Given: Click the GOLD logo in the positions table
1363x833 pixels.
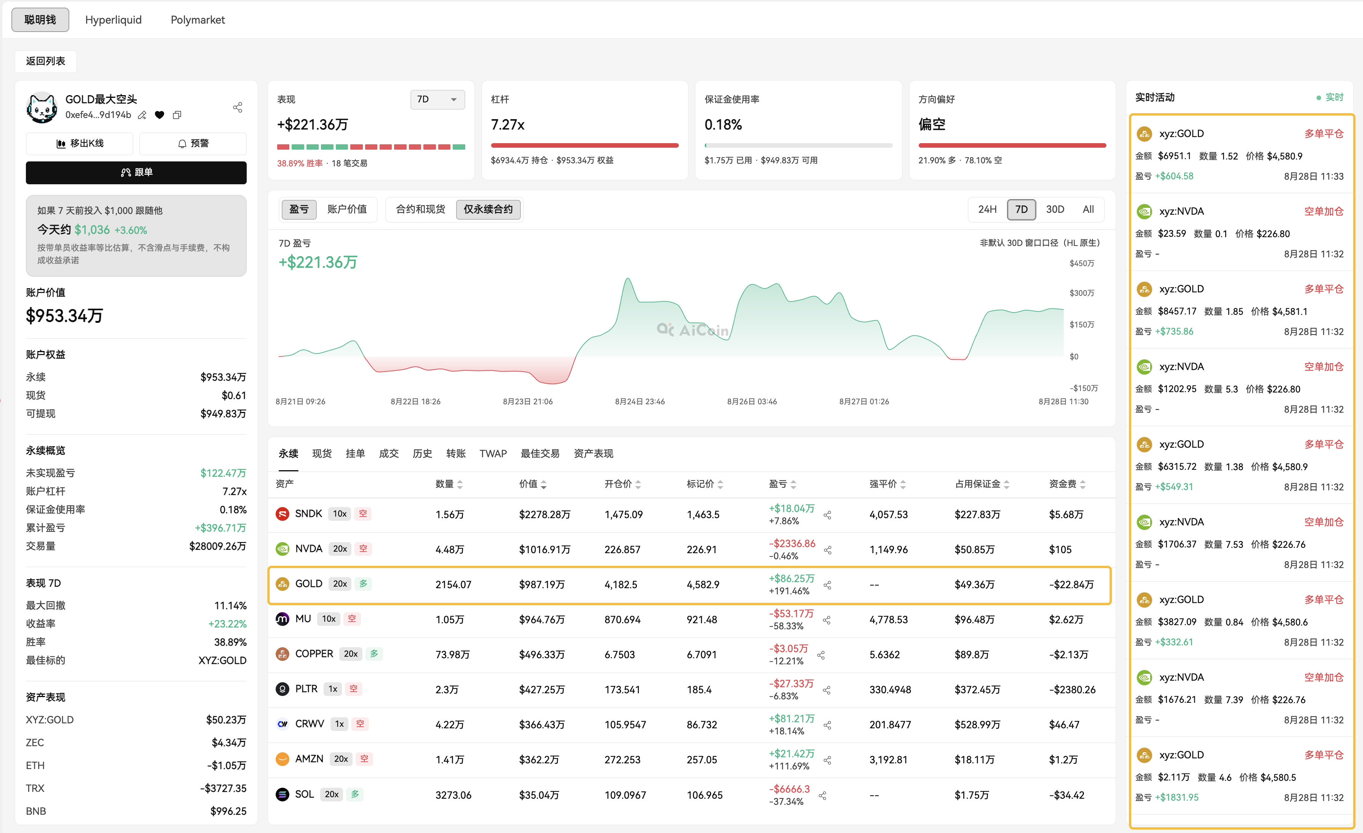Looking at the screenshot, I should click(282, 584).
